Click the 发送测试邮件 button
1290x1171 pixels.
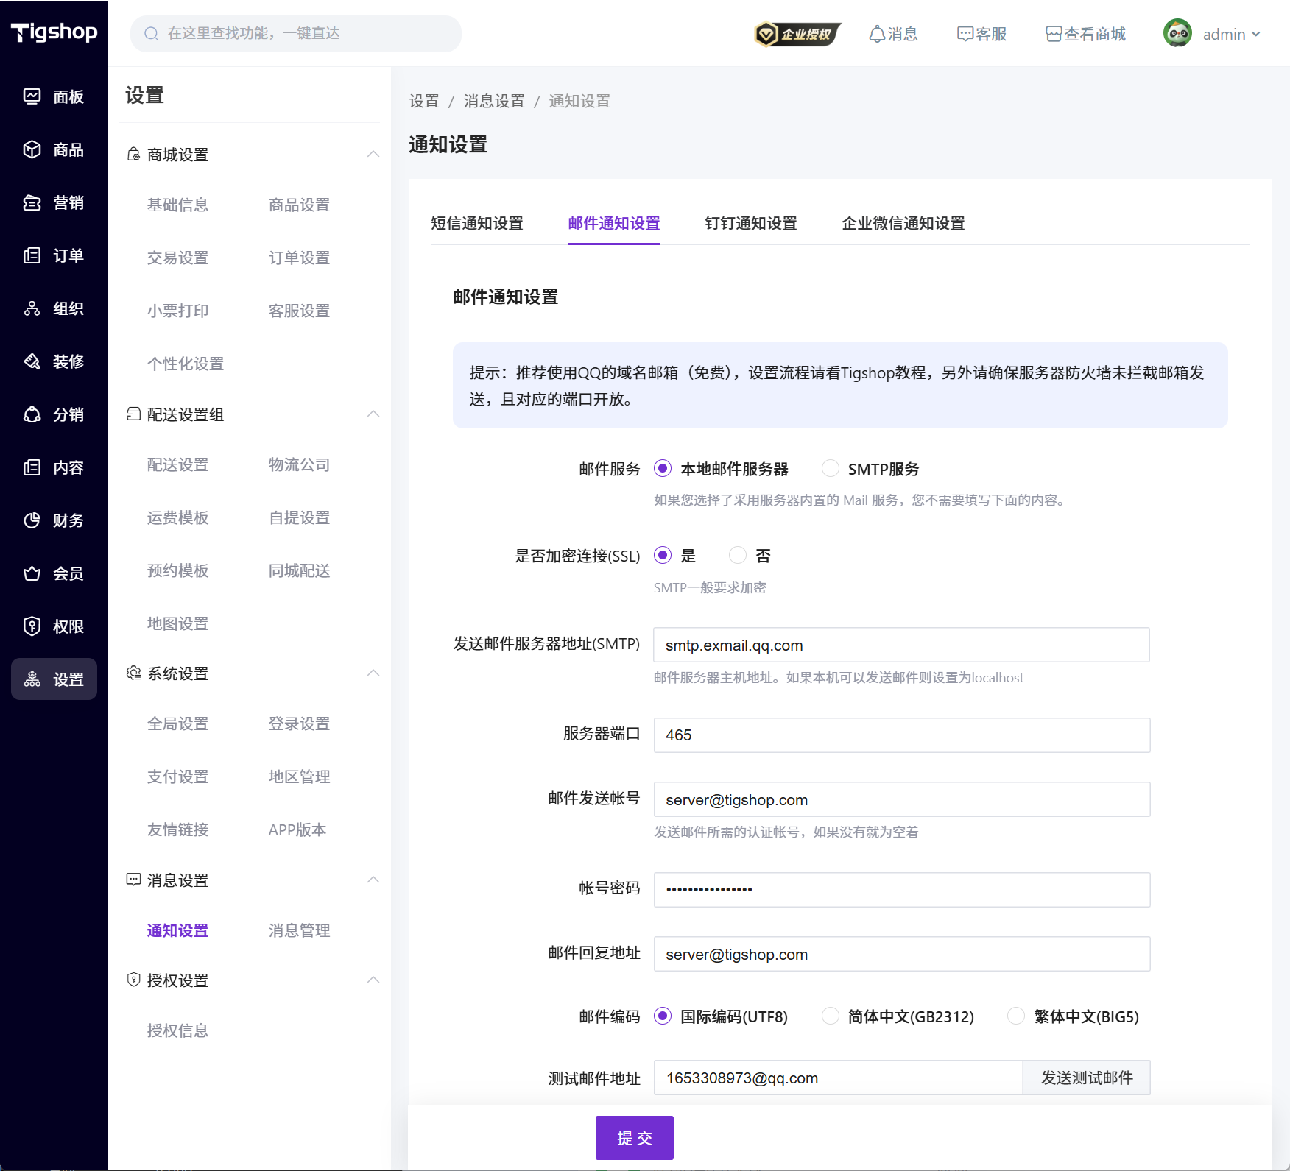coord(1086,1078)
